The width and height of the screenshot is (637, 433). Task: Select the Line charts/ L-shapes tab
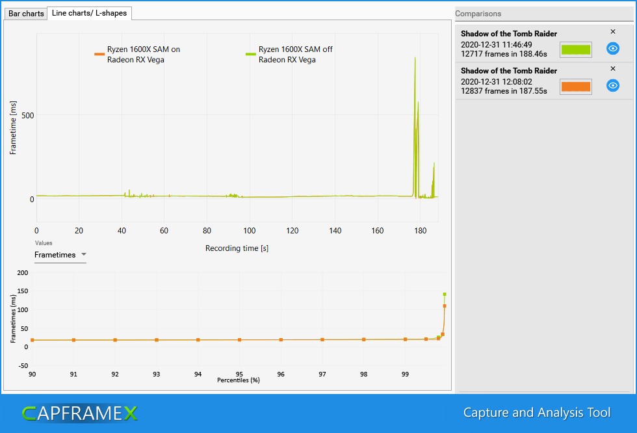90,13
